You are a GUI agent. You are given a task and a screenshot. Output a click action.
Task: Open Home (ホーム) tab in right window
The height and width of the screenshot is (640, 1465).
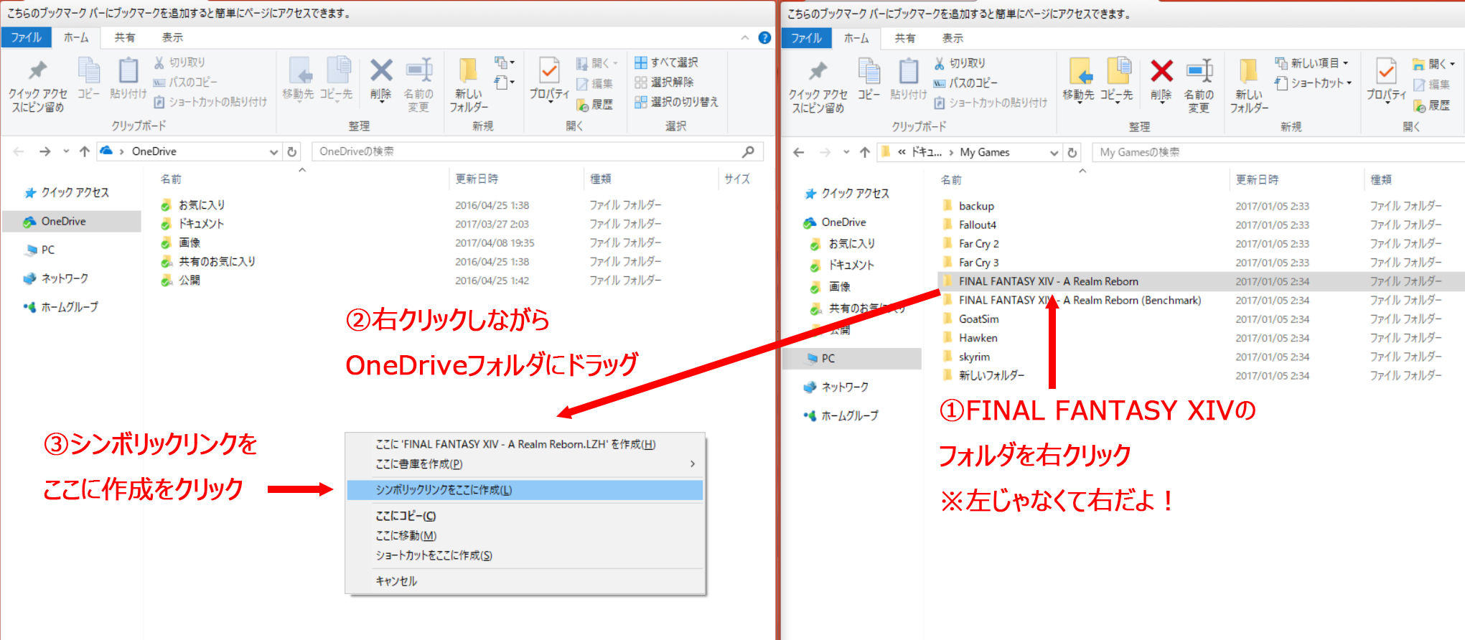point(856,38)
